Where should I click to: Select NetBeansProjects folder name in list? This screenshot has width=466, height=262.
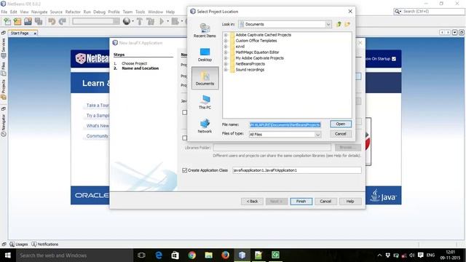[x=250, y=64]
